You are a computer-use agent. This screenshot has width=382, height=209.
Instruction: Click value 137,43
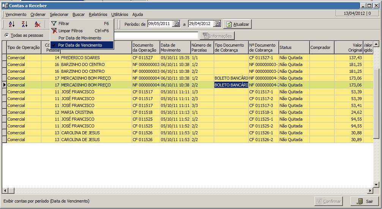coord(349,58)
